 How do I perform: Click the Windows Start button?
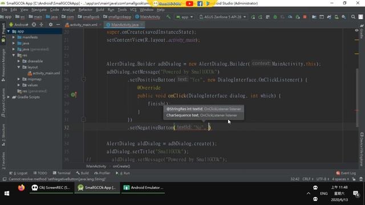[x=7, y=194]
